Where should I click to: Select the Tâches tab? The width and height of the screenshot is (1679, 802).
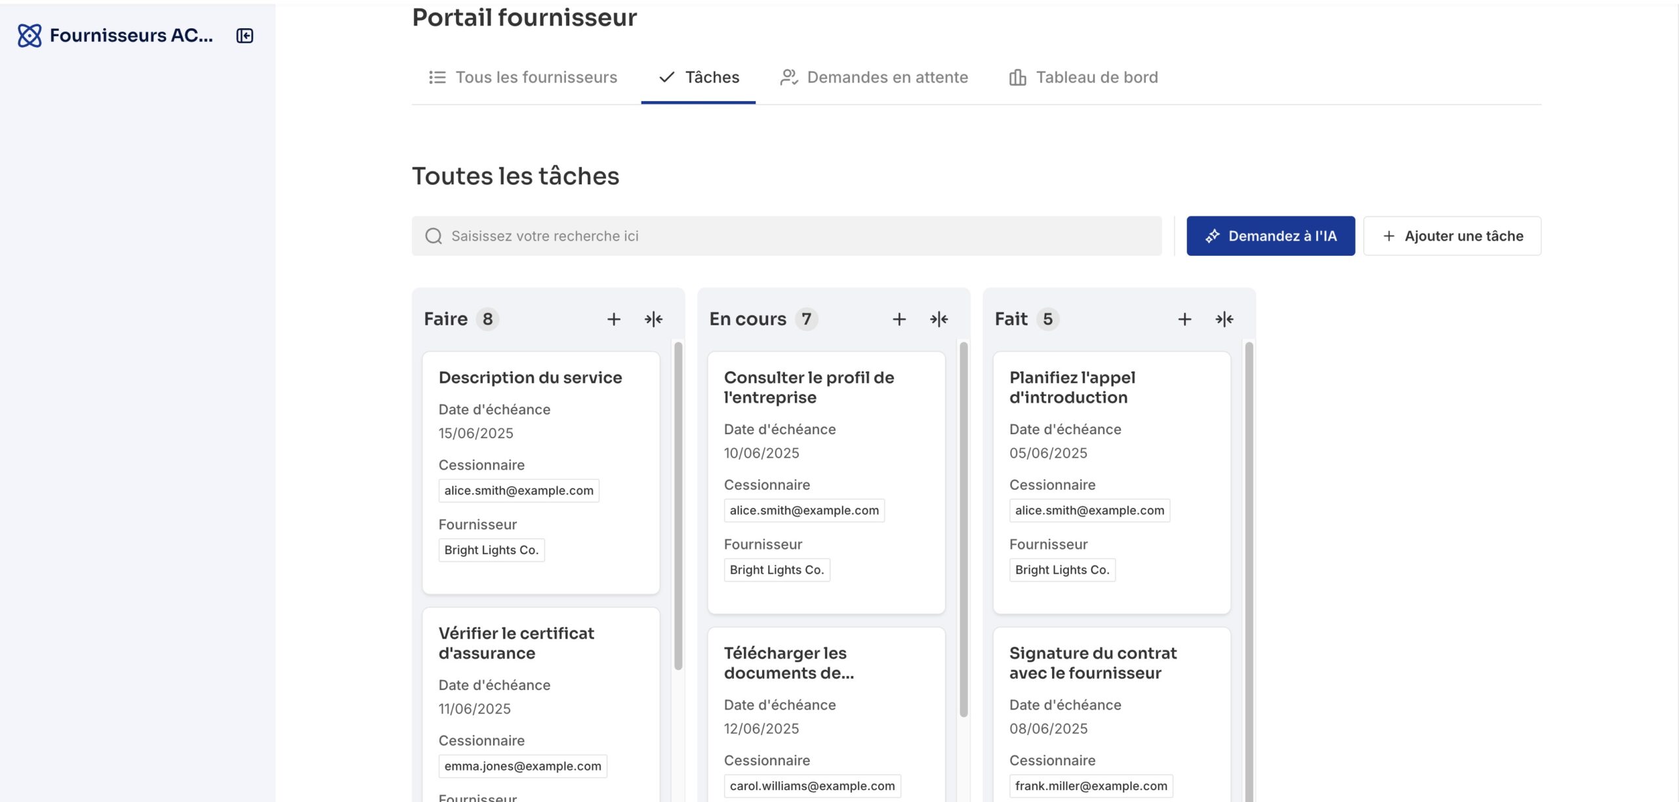coord(698,77)
